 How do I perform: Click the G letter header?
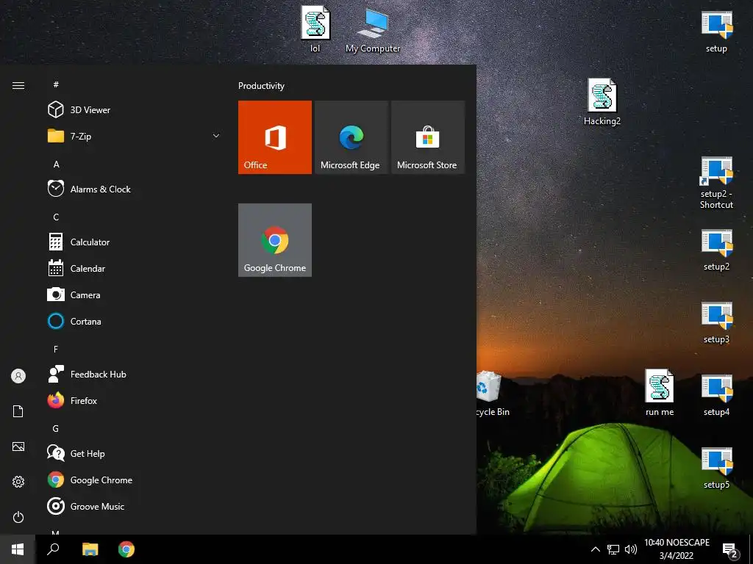tap(56, 428)
